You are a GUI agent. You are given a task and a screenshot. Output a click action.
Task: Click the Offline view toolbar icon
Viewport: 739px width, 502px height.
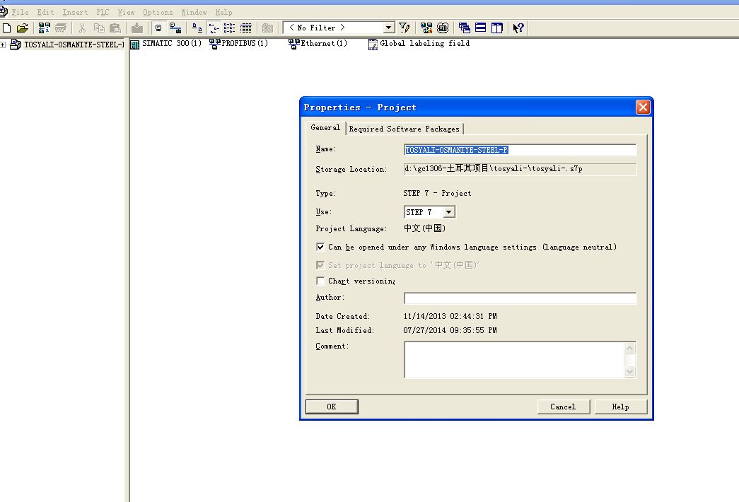159,28
